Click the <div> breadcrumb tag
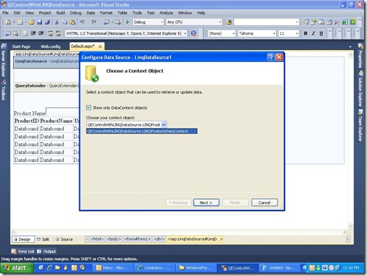 159,239
